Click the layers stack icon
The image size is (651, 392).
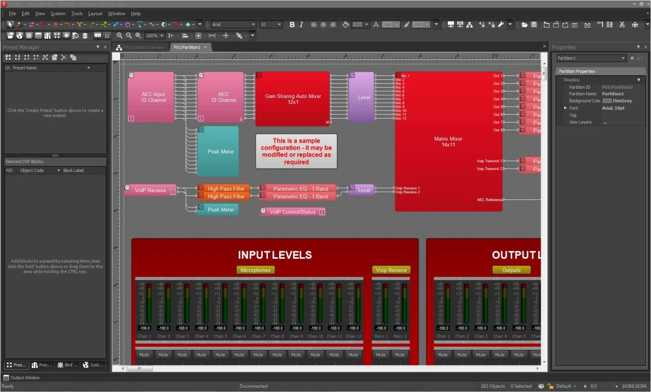point(85,35)
